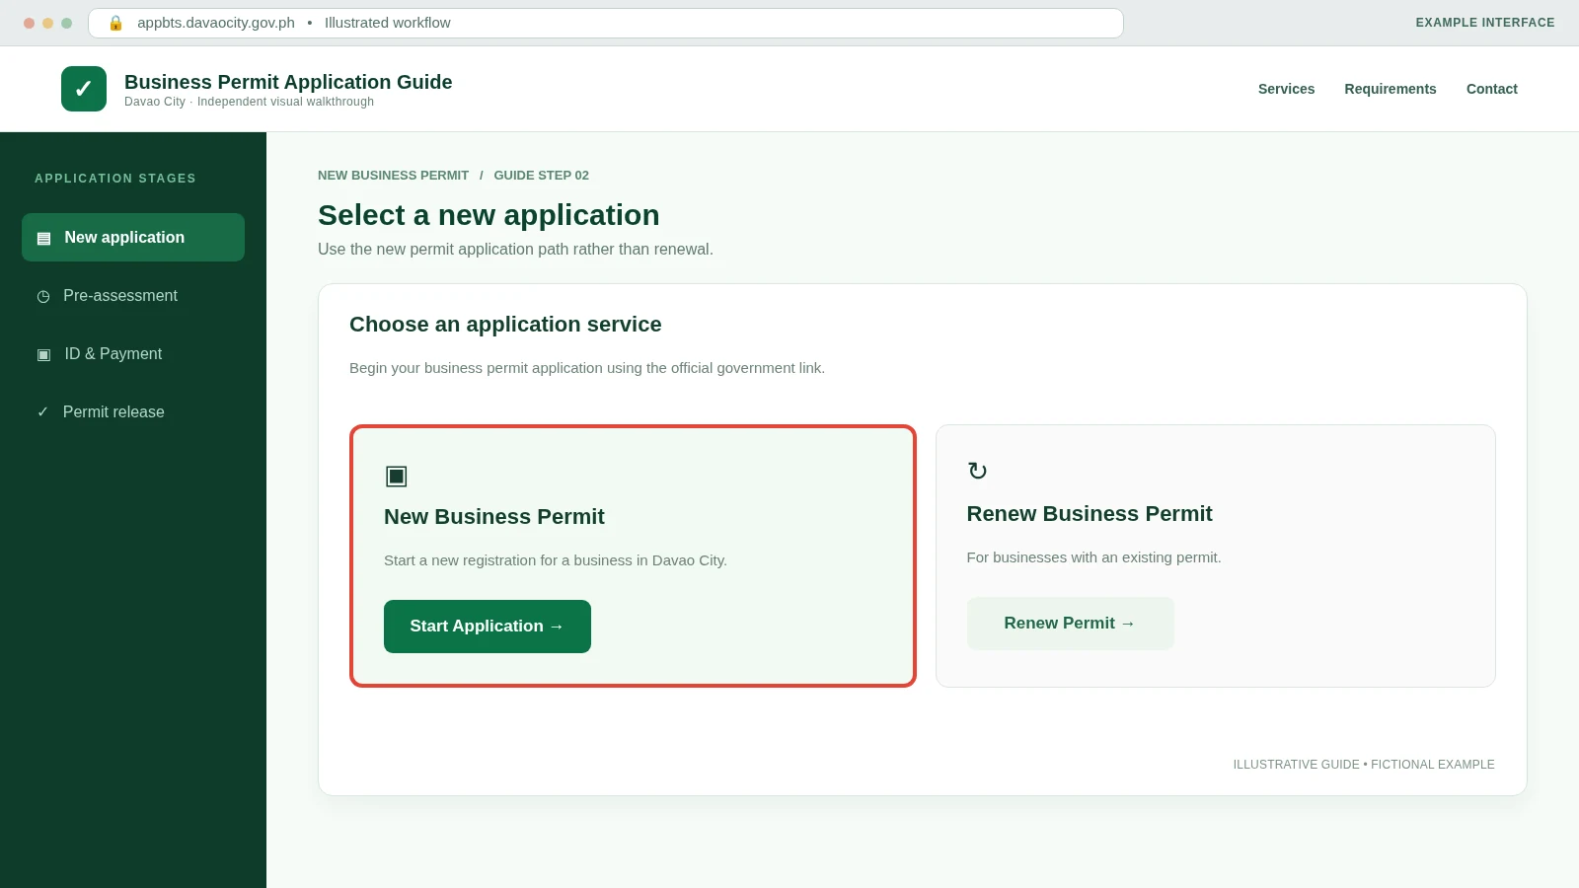1579x888 pixels.
Task: Open the Services navigation link
Action: tap(1286, 89)
